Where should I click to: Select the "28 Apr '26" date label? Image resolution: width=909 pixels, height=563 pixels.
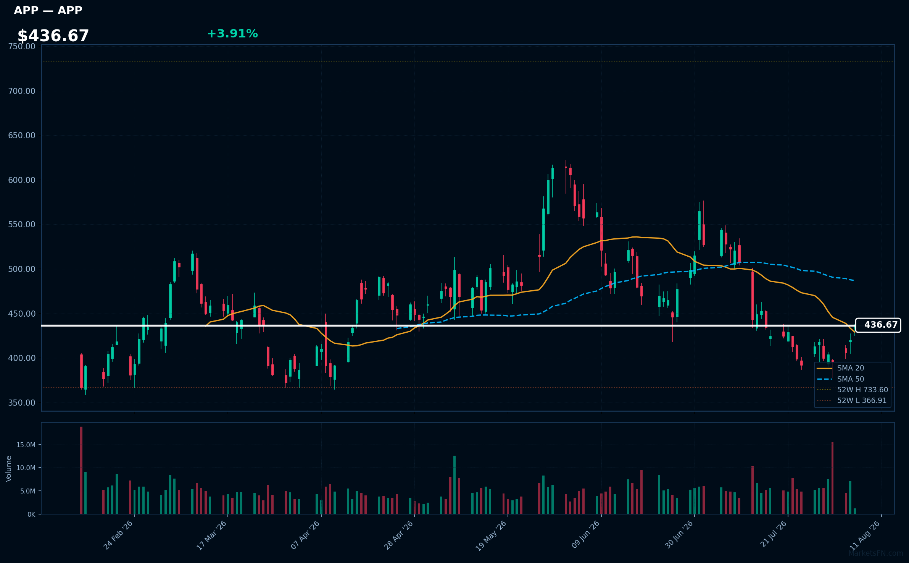point(398,535)
